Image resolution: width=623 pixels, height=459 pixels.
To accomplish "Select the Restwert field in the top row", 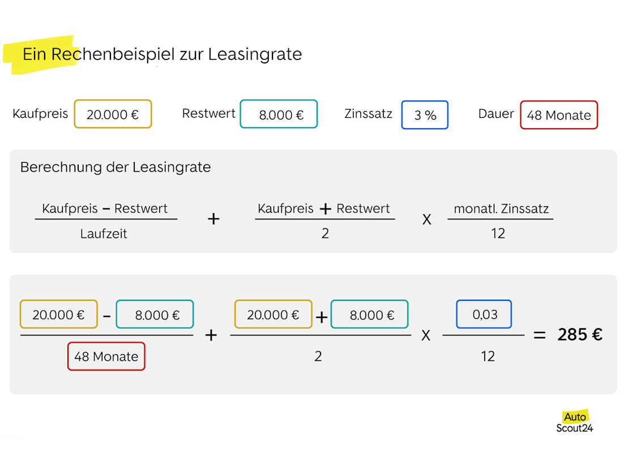I will click(279, 114).
